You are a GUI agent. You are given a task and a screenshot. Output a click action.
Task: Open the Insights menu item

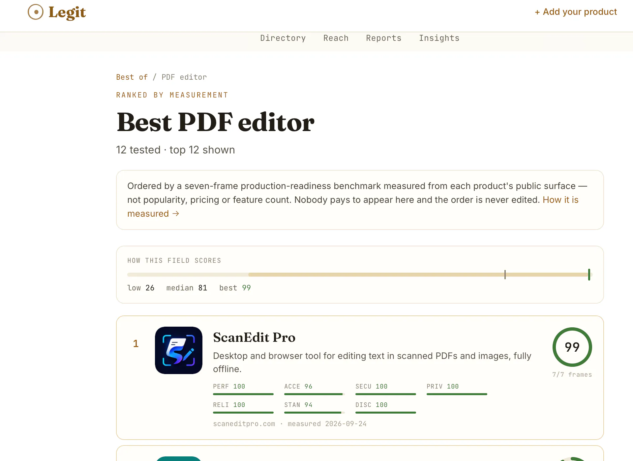point(439,38)
